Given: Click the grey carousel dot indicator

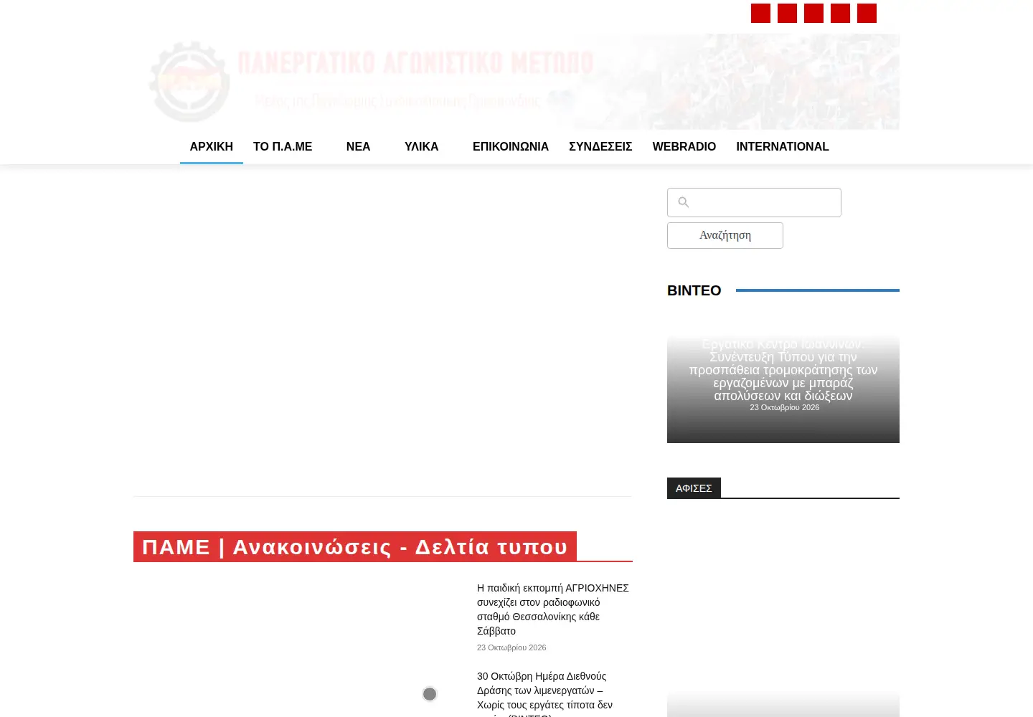Looking at the screenshot, I should pos(430,694).
